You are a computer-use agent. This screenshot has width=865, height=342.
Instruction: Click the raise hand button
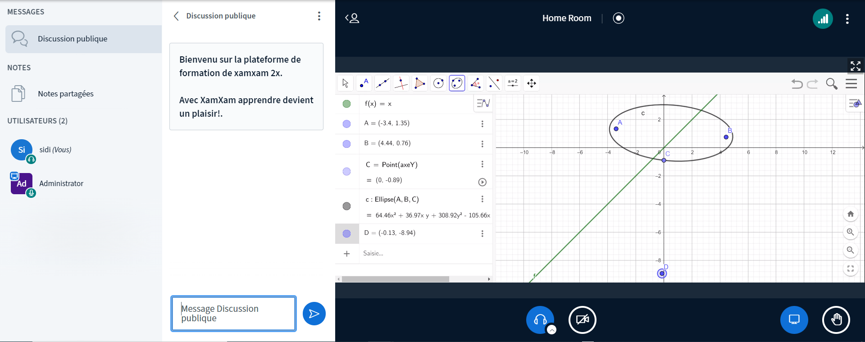coord(836,320)
